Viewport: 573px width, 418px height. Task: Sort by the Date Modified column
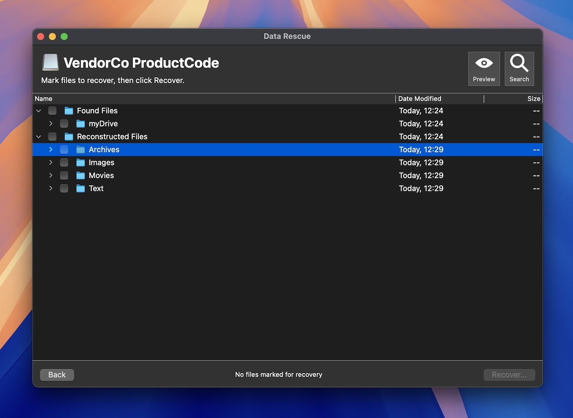pyautogui.click(x=420, y=99)
